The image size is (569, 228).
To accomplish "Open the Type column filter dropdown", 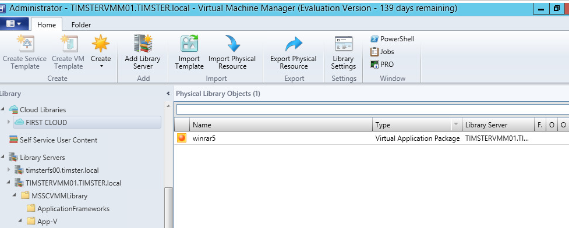I will click(x=456, y=124).
